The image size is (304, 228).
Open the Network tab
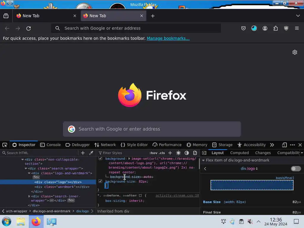click(105, 145)
